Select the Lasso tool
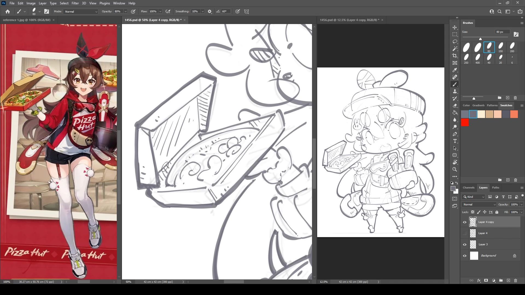Image resolution: width=525 pixels, height=295 pixels. point(455,42)
